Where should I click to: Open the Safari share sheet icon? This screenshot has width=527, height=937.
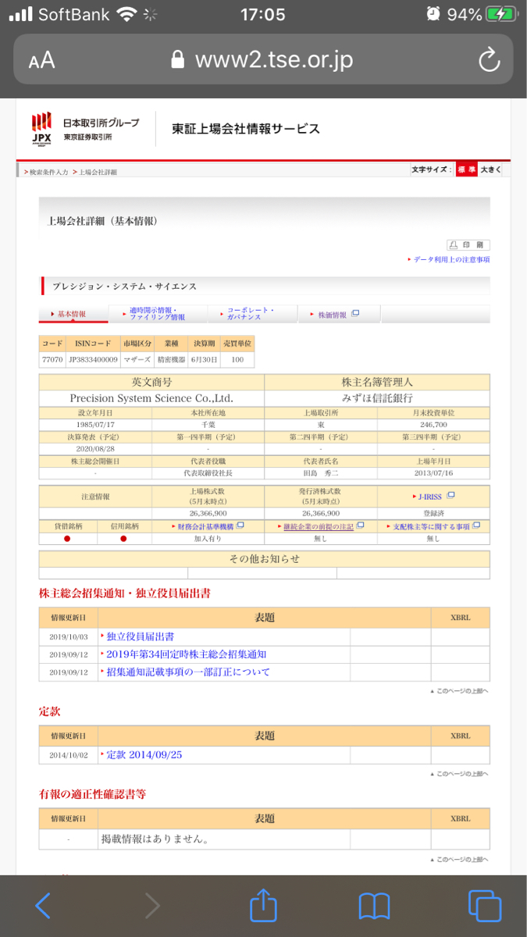click(x=263, y=906)
